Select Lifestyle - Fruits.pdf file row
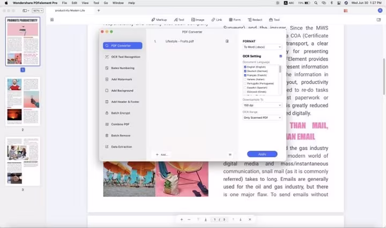386x228 pixels. [x=191, y=41]
